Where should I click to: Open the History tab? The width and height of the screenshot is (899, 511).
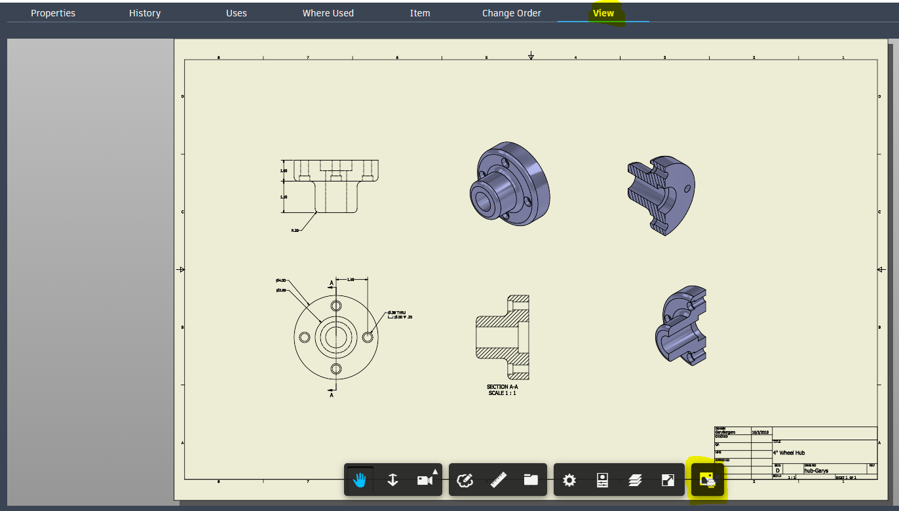click(x=145, y=13)
